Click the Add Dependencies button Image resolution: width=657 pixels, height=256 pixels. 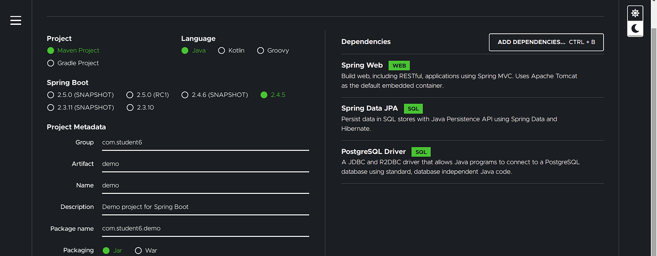point(546,42)
